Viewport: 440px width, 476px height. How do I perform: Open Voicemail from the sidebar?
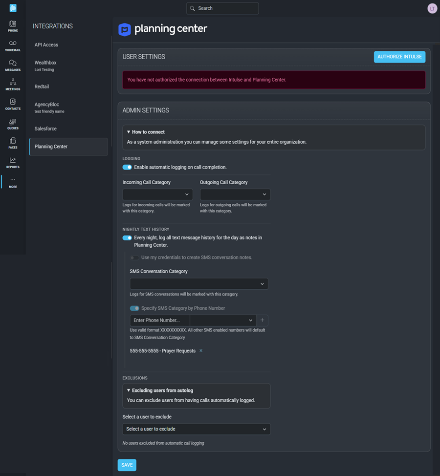13,45
